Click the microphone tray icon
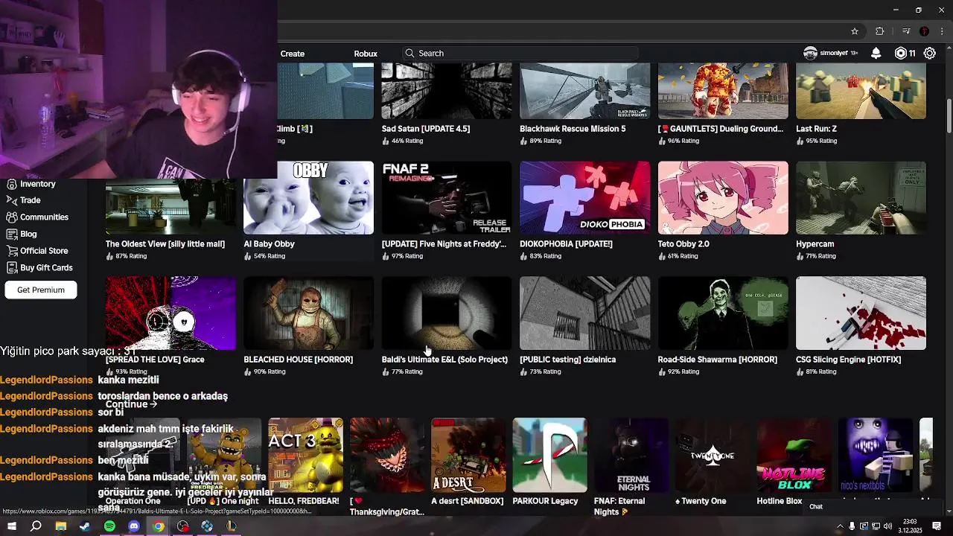 click(852, 526)
